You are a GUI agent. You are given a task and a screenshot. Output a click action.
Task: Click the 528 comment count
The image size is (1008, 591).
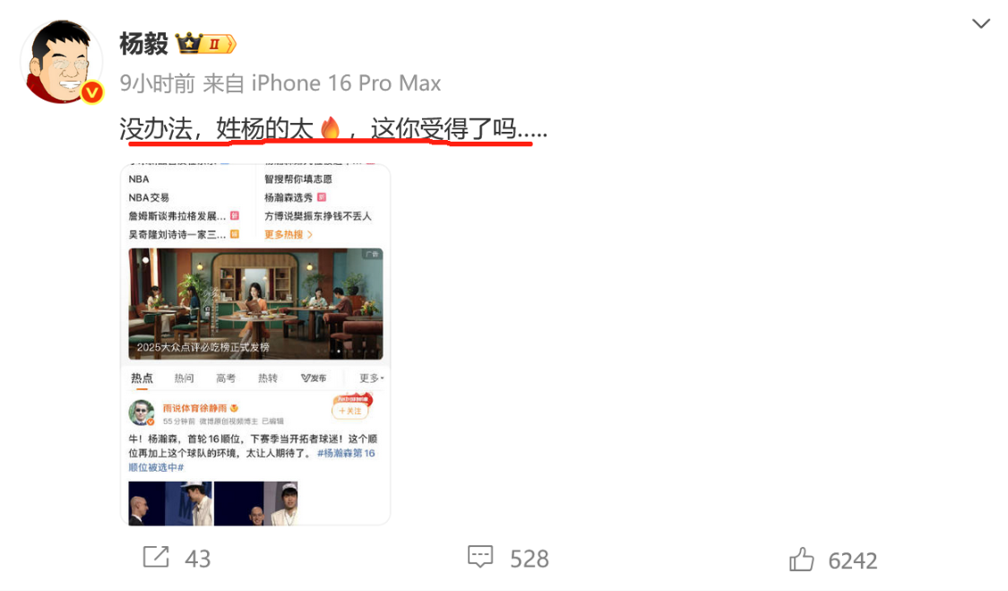click(529, 559)
